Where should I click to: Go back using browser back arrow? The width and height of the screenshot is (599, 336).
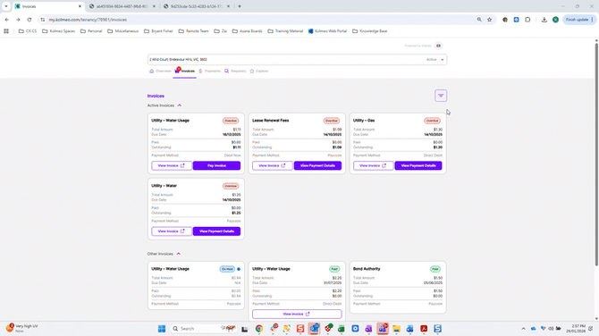(x=7, y=20)
